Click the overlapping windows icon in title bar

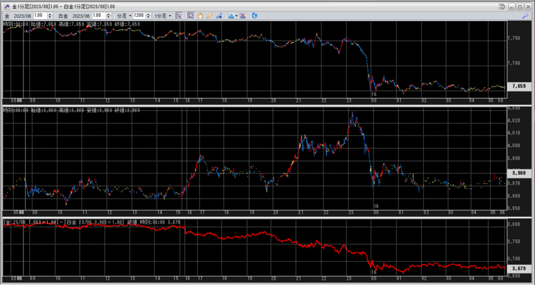(502, 6)
